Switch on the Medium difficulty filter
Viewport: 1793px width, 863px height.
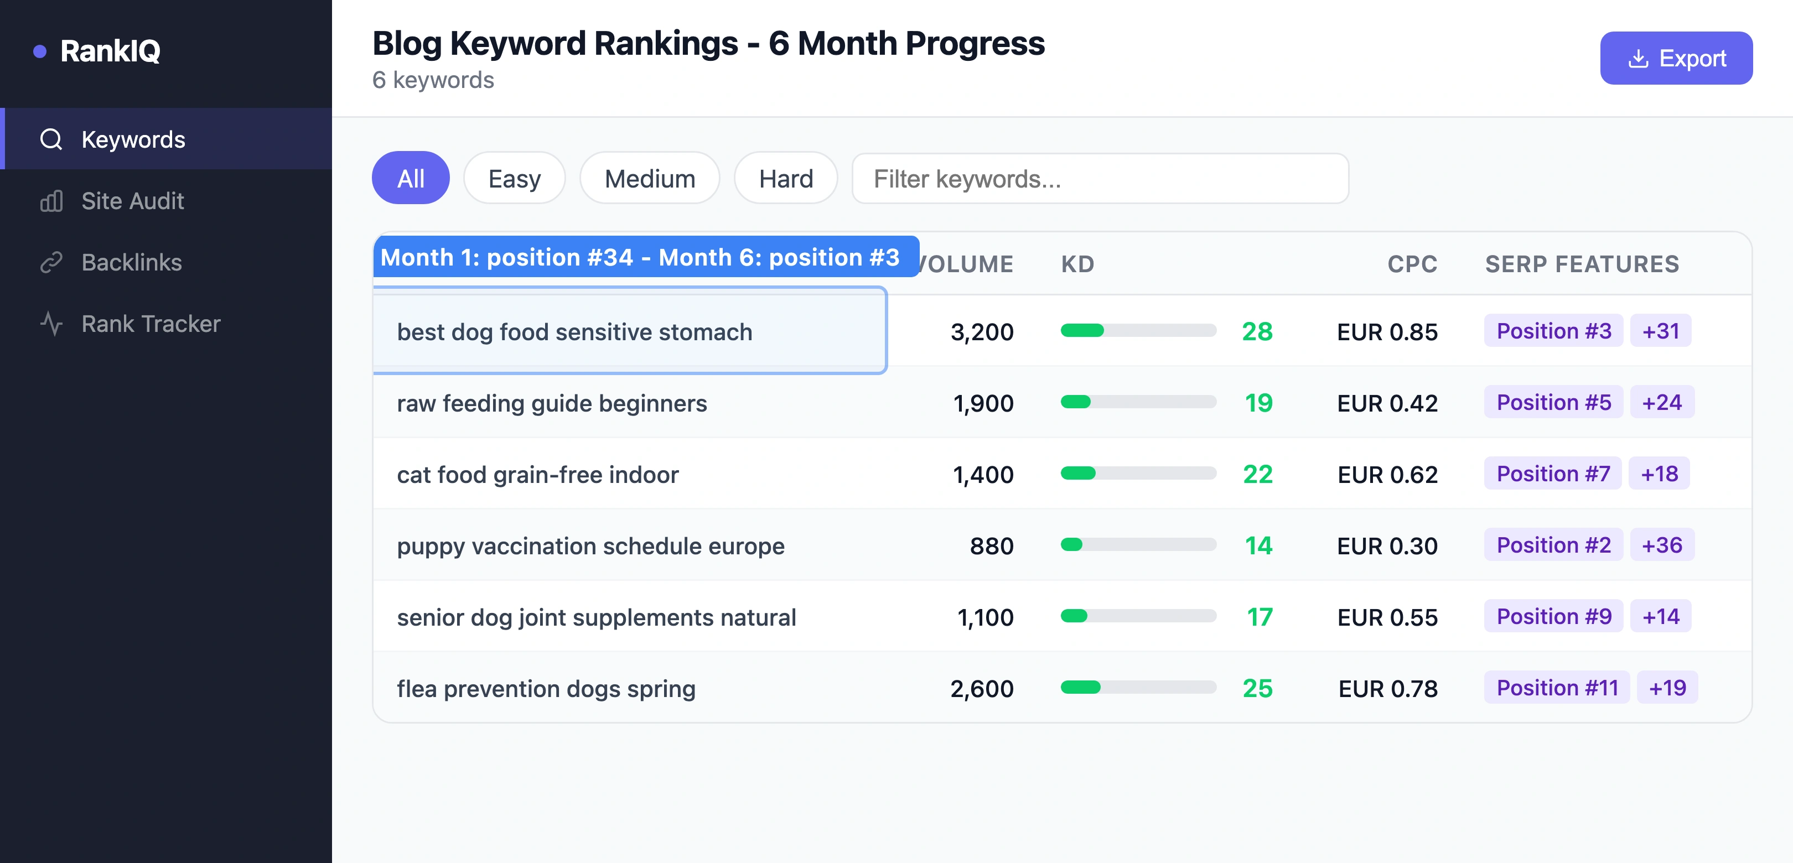[649, 178]
